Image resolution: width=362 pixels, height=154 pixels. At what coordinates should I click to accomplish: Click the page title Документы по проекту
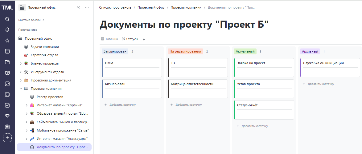tap(184, 25)
